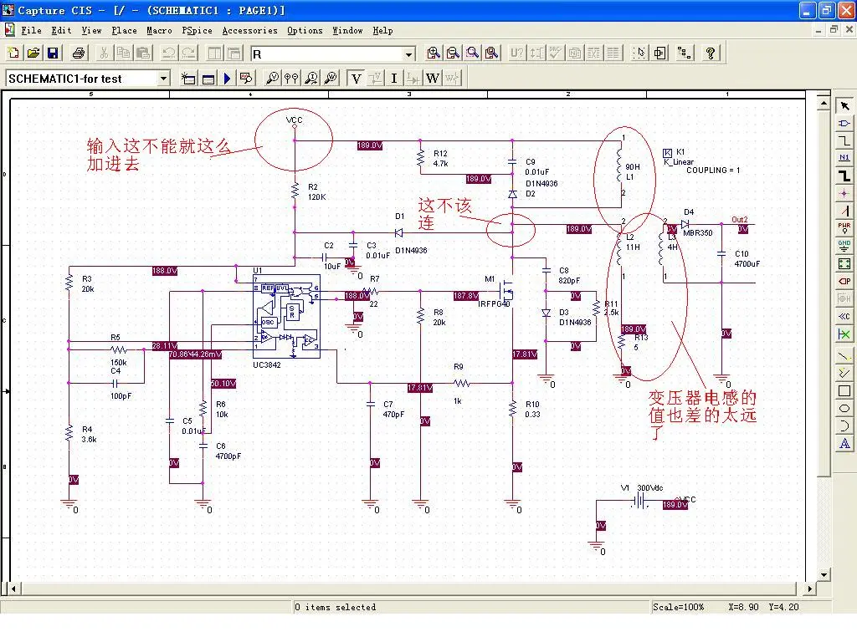Select the Place Hierarchical Block tool
Image resolution: width=857 pixels, height=642 pixels.
pos(844,263)
